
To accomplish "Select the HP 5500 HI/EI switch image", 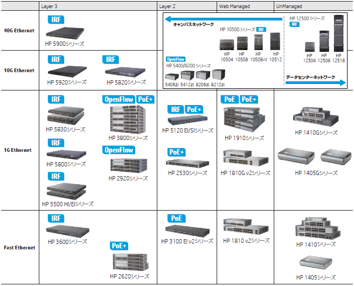I will [x=66, y=191].
